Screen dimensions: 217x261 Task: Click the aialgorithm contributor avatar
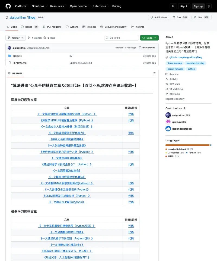168,115
